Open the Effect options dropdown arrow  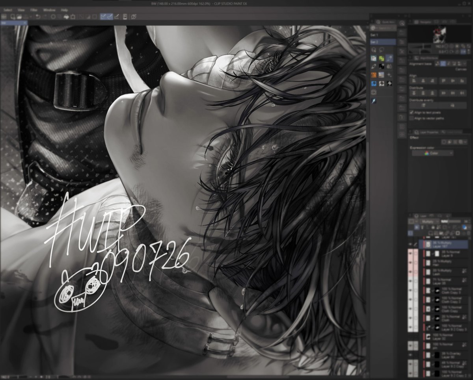(x=465, y=142)
